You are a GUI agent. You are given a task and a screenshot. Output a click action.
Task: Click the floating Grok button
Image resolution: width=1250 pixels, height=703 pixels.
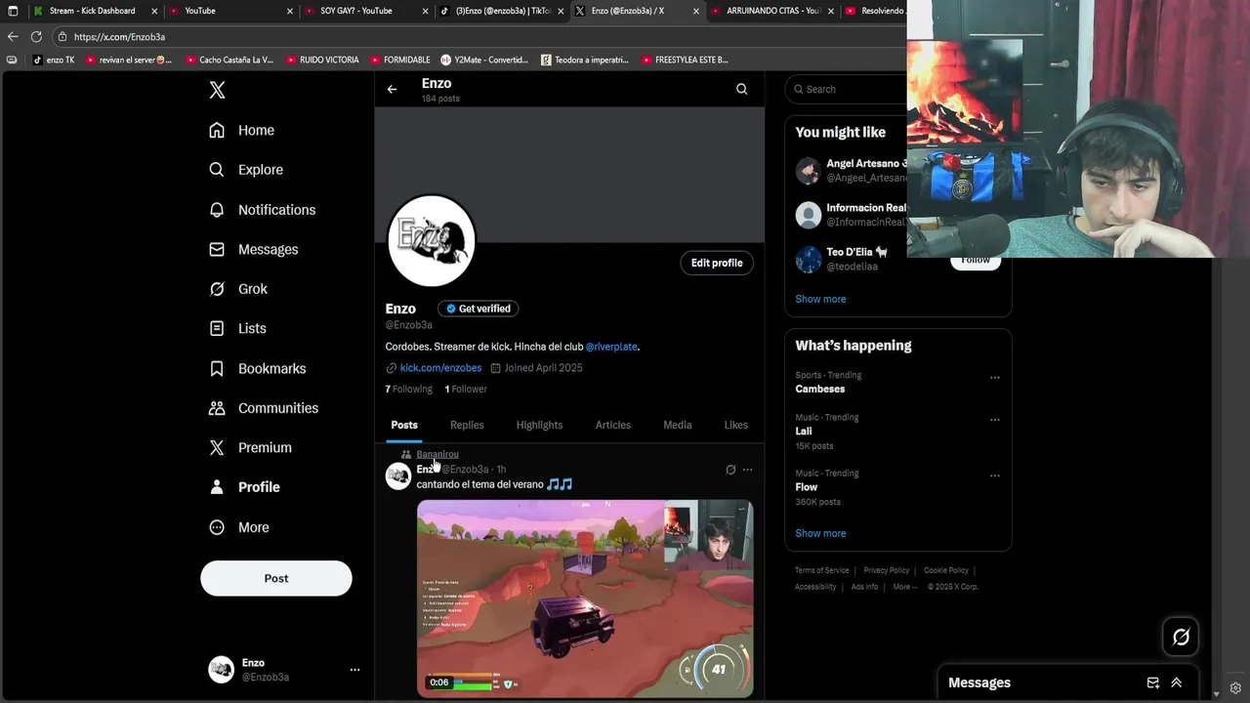tap(1181, 637)
